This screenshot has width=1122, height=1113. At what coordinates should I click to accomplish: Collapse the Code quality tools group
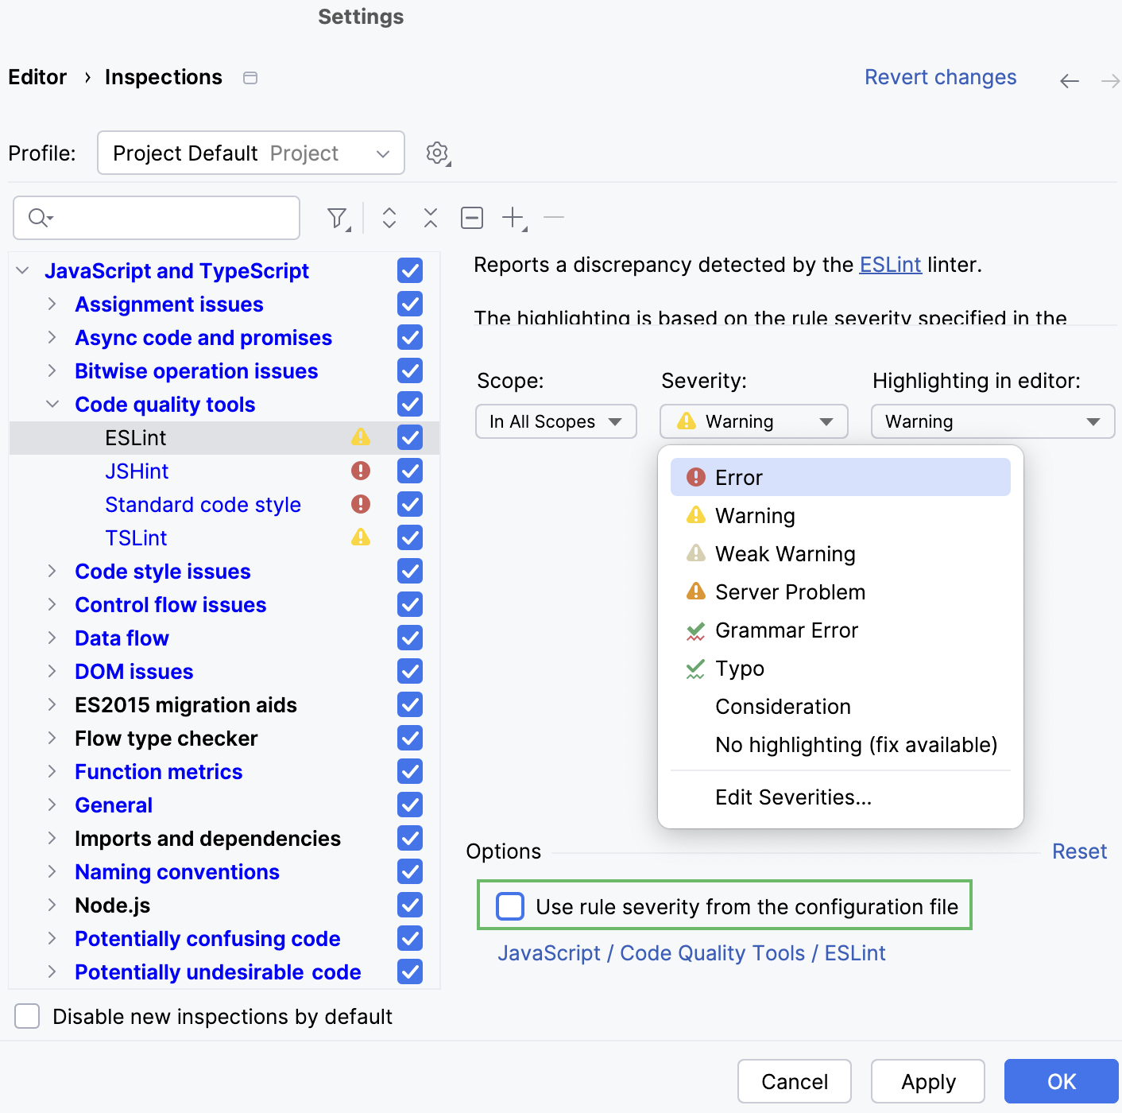[x=52, y=404]
